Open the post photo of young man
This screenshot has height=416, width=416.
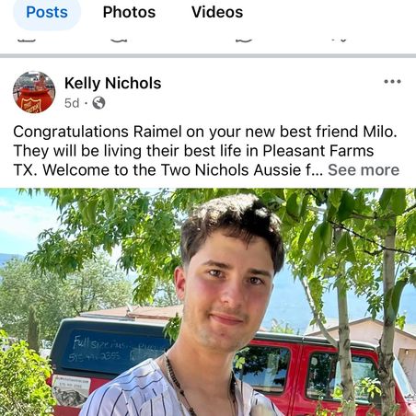point(208,302)
